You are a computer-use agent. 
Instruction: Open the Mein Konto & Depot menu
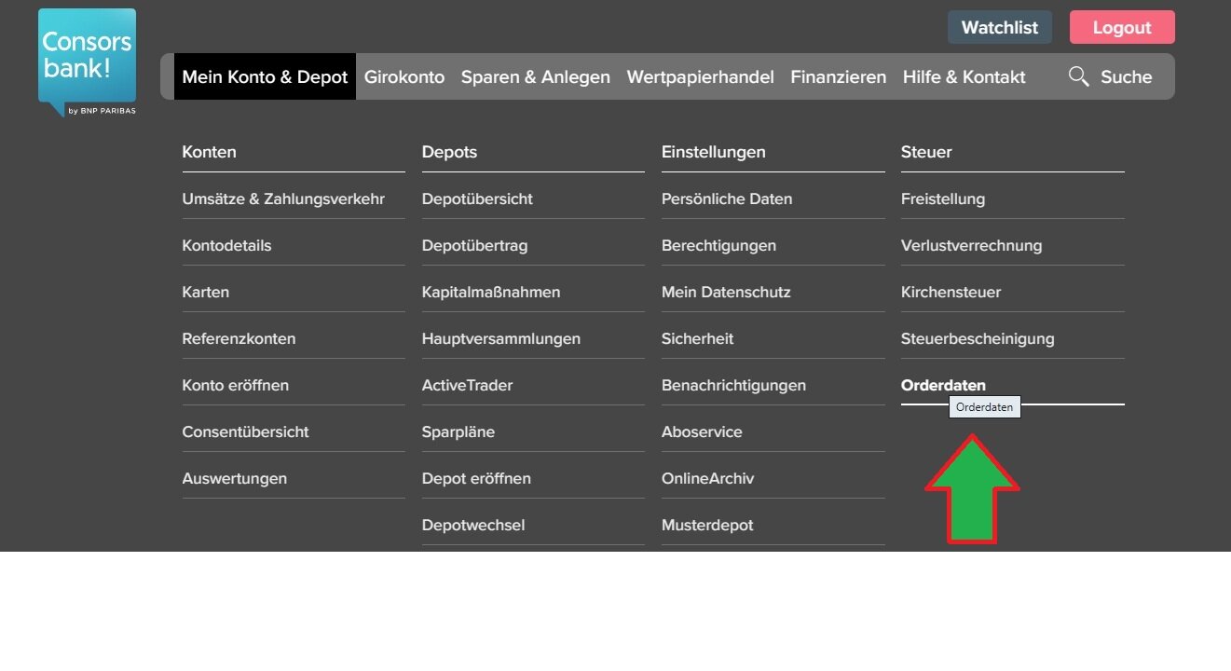coord(265,76)
